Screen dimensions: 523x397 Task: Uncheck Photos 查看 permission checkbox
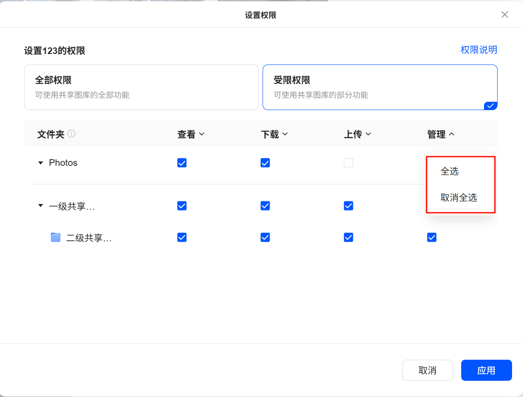[182, 163]
